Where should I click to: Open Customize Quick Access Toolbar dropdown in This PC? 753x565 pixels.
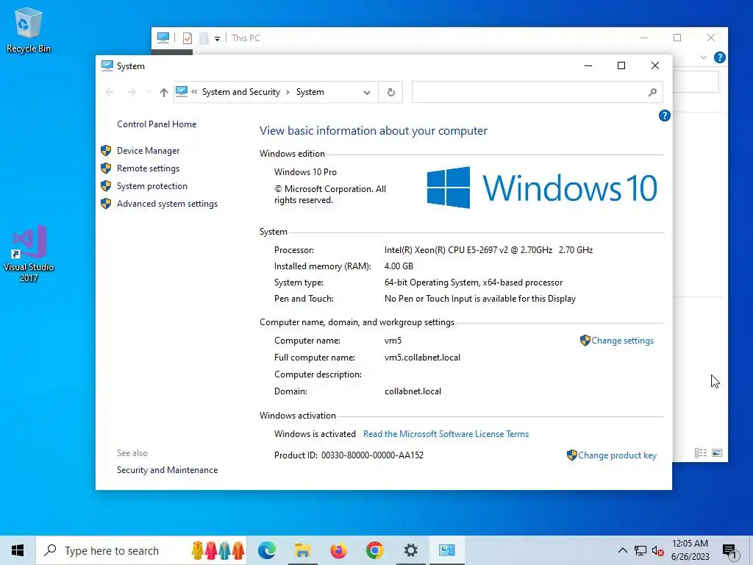coord(217,38)
